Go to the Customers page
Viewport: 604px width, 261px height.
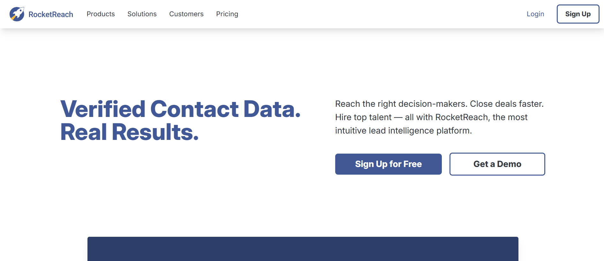click(186, 14)
